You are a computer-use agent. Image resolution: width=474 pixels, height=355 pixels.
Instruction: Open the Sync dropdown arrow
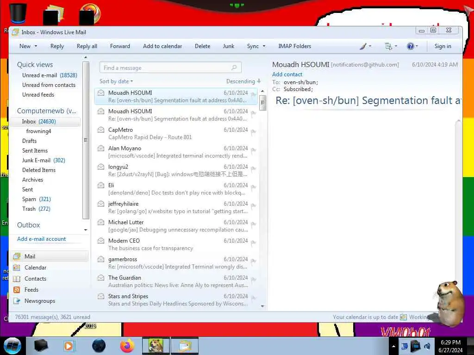(264, 46)
